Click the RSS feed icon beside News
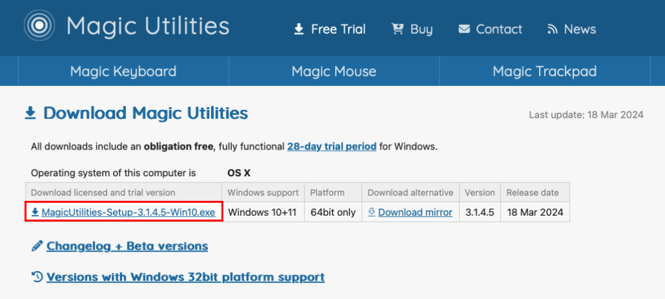The height and width of the screenshot is (299, 665). tap(553, 29)
